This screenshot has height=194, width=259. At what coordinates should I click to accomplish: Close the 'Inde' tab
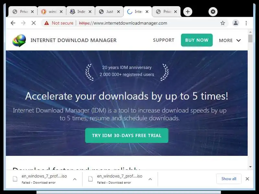click(x=90, y=12)
